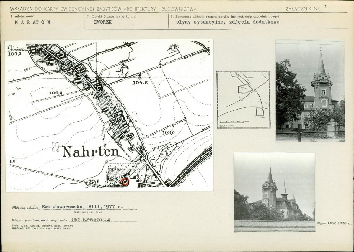The width and height of the screenshot is (354, 252).
Task: Click the 104,2 elevation label at map corner
Action: coord(15,54)
